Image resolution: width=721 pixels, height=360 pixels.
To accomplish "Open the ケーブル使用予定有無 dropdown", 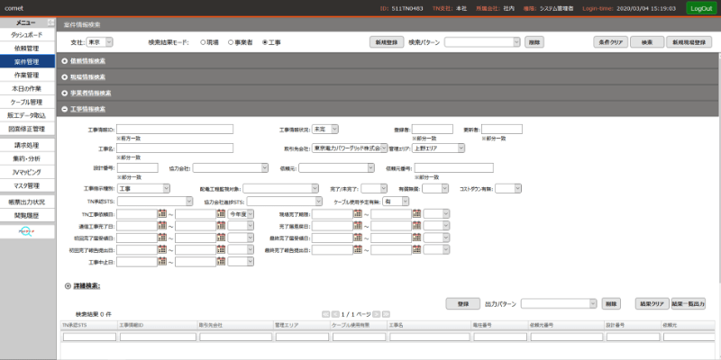I will click(x=396, y=201).
